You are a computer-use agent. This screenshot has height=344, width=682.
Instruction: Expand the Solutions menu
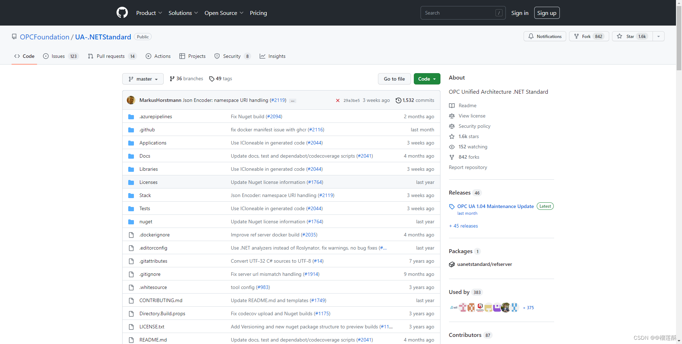(x=183, y=13)
